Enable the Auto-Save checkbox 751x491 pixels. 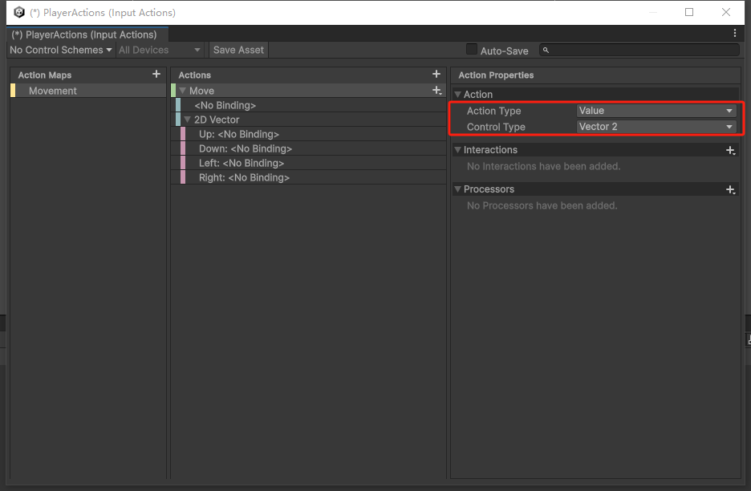472,50
